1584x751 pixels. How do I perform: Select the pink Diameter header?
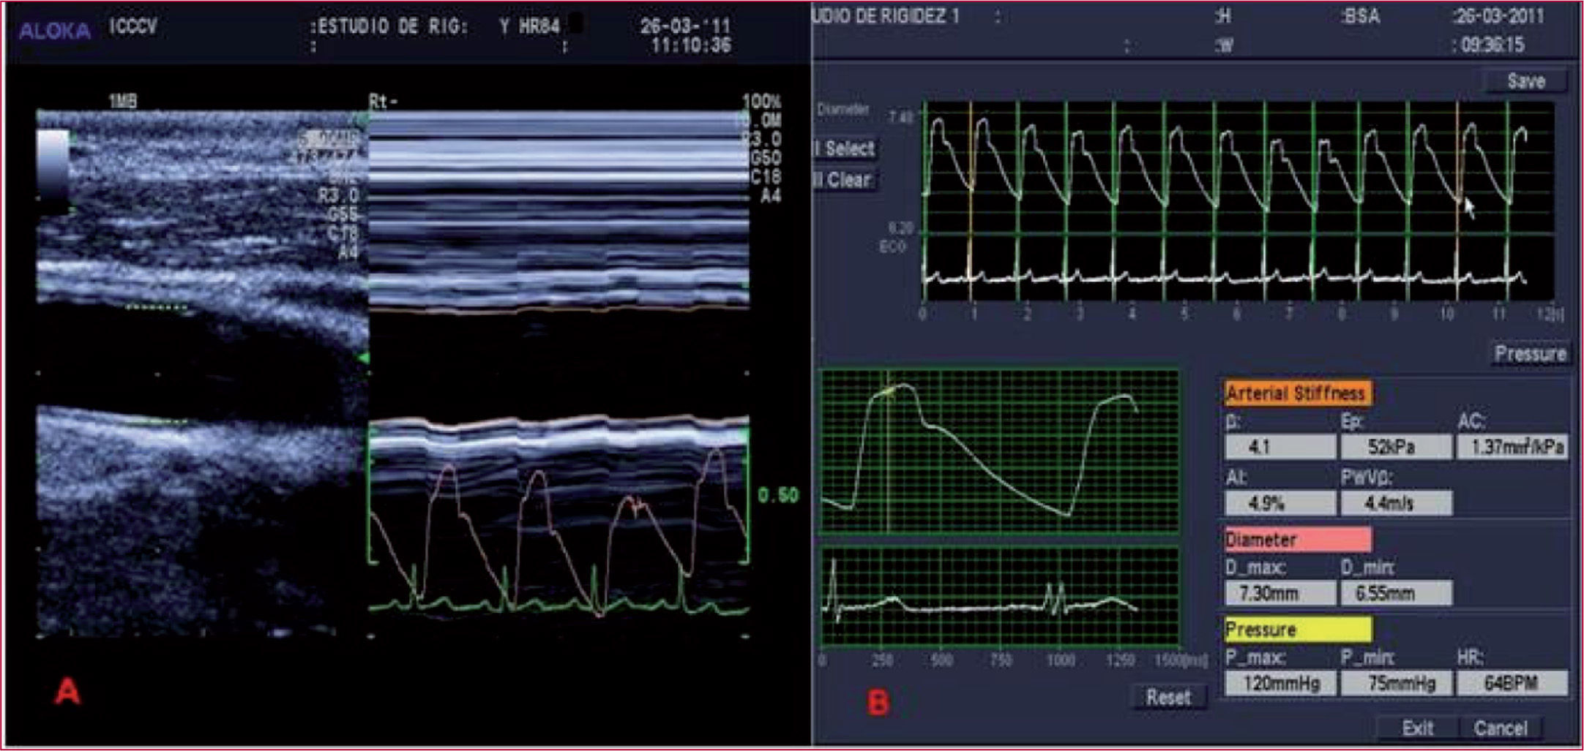[1297, 540]
